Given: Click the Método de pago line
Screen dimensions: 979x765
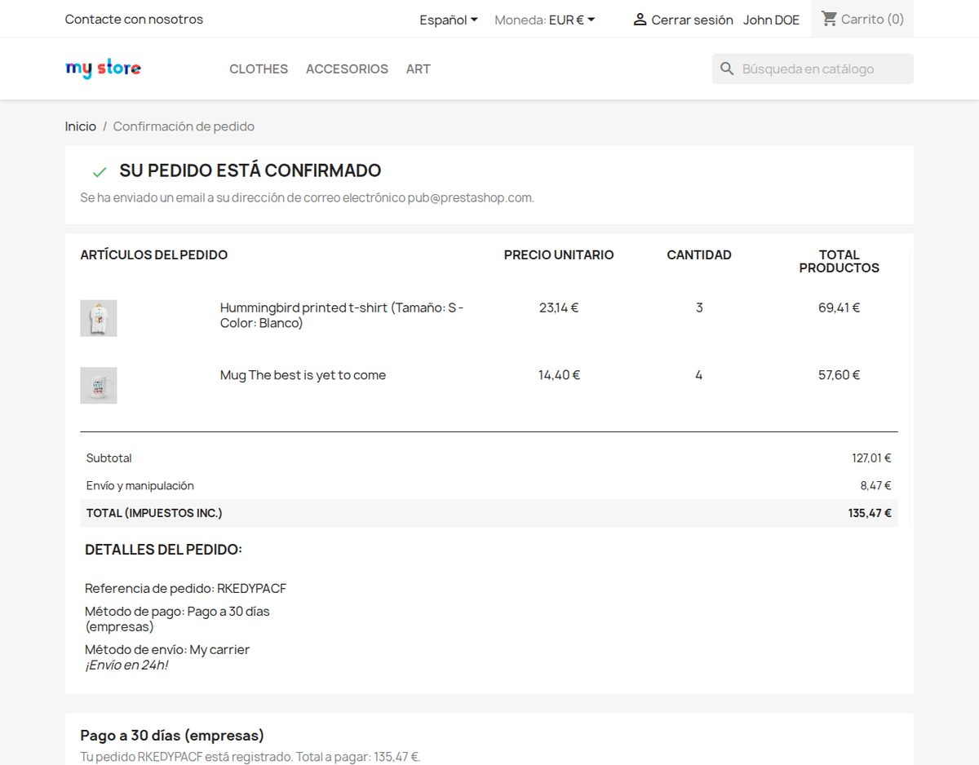Looking at the screenshot, I should click(x=177, y=619).
